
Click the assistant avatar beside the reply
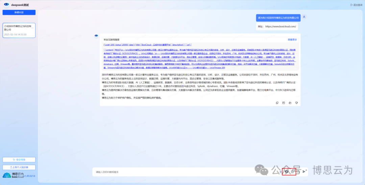96,36
